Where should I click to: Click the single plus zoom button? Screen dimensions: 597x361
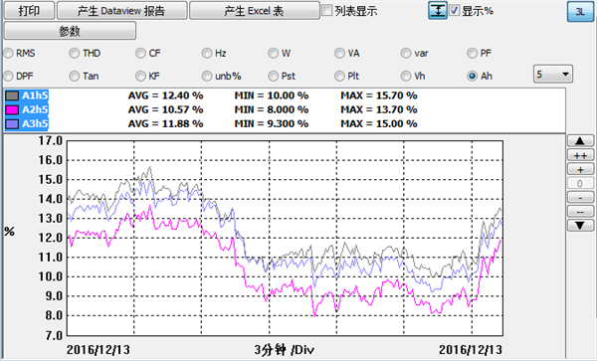(580, 169)
